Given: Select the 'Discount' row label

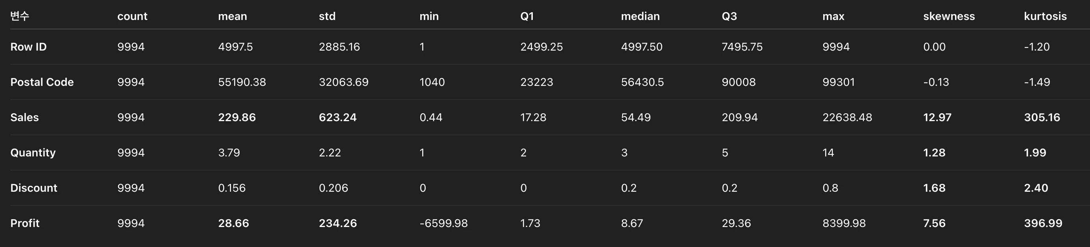Looking at the screenshot, I should [x=33, y=188].
